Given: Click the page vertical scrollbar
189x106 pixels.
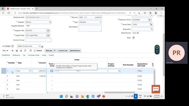Looking at the screenshot, I should click(164, 55).
